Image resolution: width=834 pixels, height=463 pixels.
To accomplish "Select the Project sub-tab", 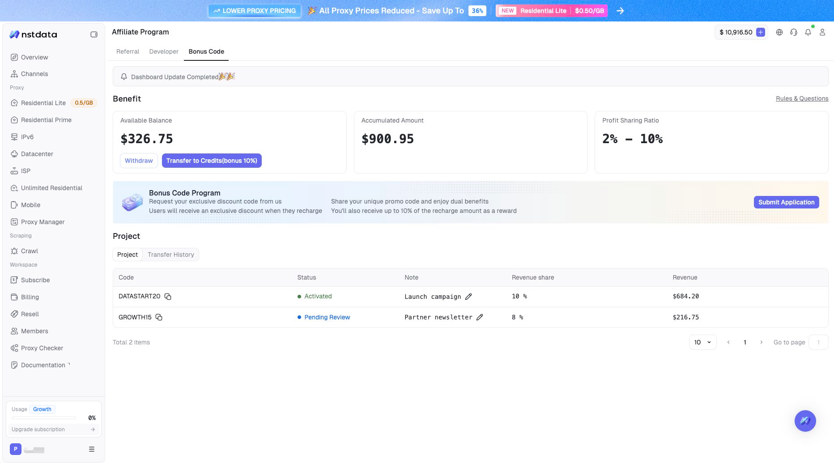I will (128, 255).
